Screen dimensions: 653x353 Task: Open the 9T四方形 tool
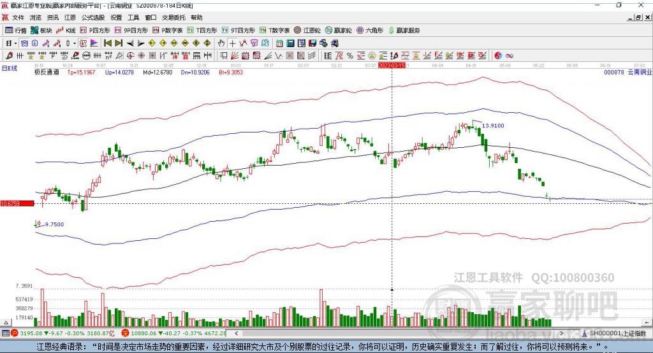[x=238, y=31]
